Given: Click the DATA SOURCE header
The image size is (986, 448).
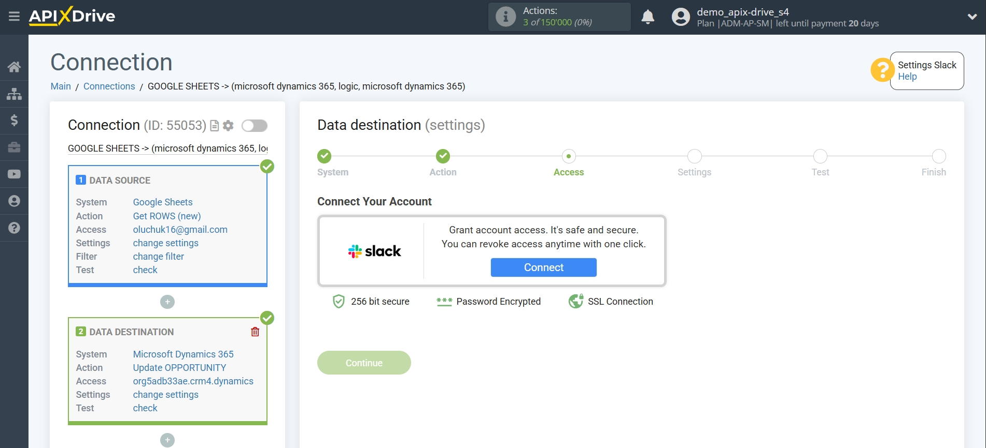Looking at the screenshot, I should 120,181.
